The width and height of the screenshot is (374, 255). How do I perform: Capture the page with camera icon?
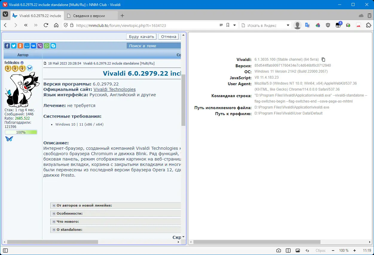pyautogui.click(x=278, y=251)
